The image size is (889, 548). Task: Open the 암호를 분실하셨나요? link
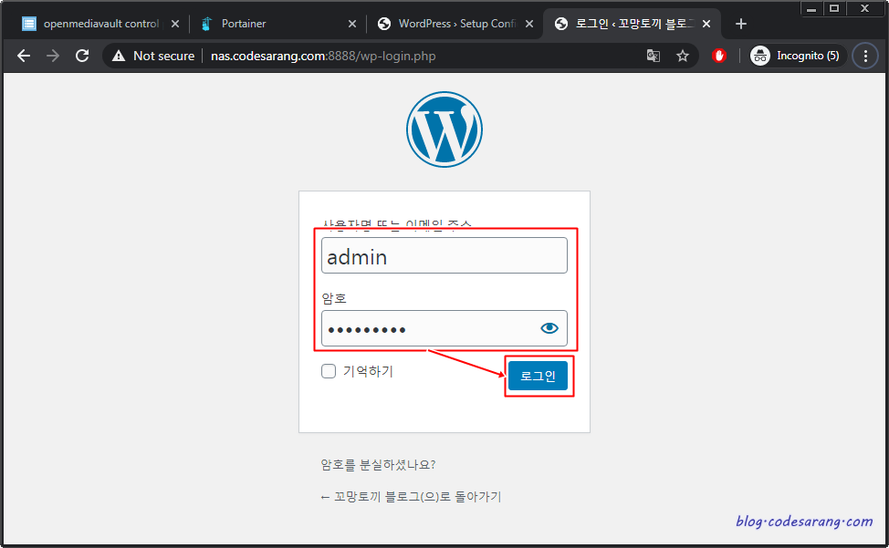tap(378, 465)
